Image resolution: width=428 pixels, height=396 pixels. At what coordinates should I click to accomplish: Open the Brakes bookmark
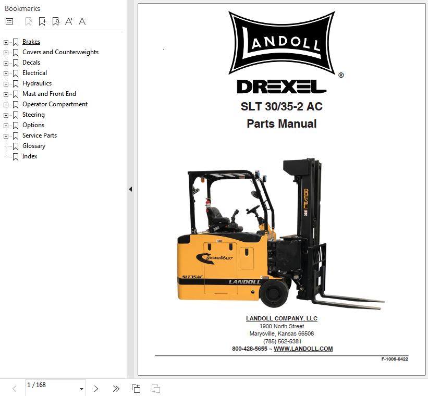click(x=31, y=42)
